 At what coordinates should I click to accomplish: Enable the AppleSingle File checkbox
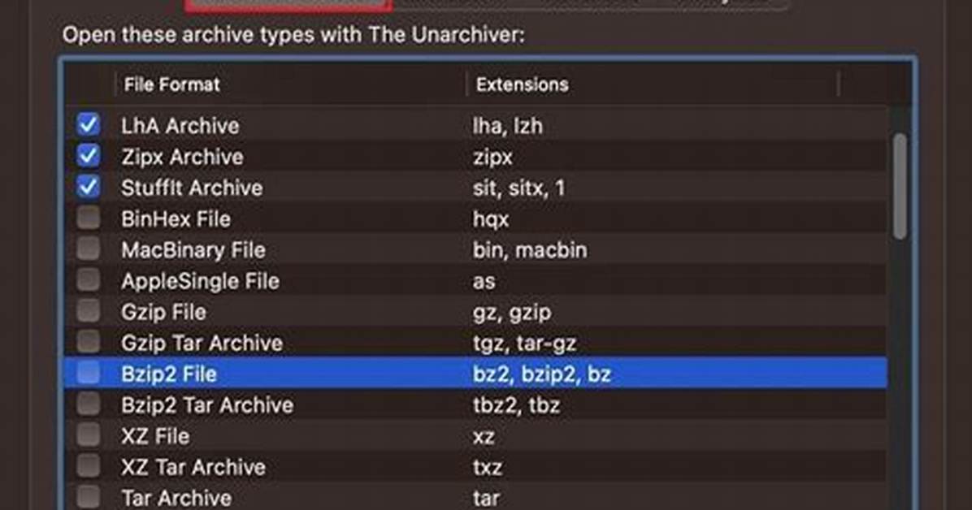[88, 279]
